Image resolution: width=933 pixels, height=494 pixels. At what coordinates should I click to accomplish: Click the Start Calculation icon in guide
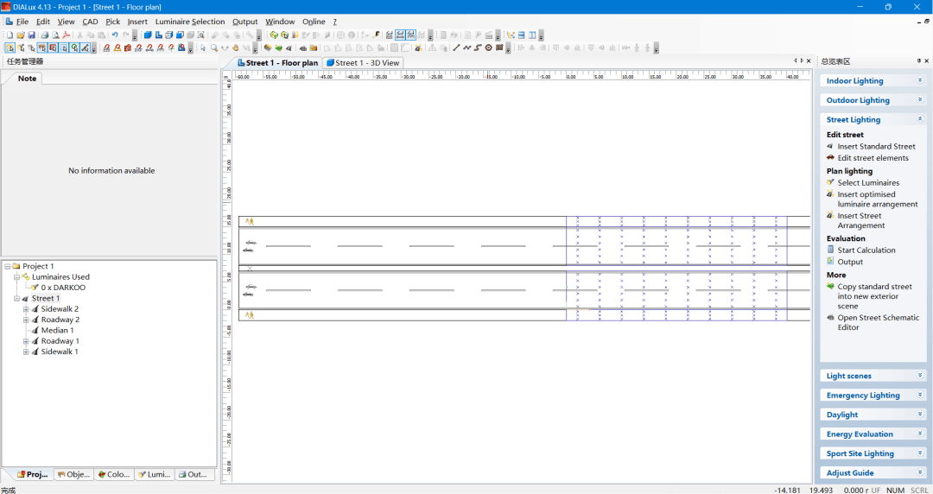click(x=830, y=250)
